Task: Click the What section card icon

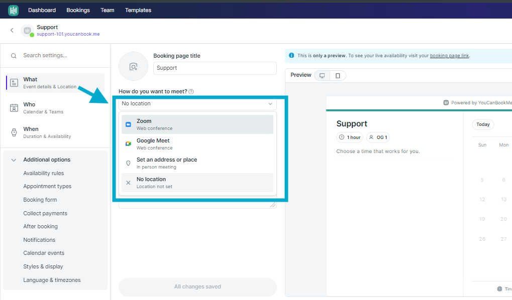Action: click(x=14, y=83)
